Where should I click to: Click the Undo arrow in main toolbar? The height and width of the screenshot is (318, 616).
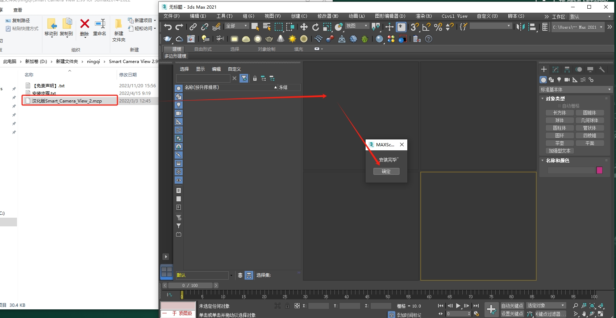[167, 27]
